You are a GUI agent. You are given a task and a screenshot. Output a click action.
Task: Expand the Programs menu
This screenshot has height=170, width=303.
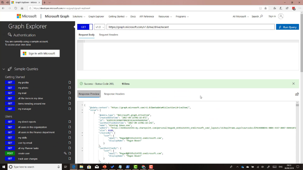coord(182,17)
